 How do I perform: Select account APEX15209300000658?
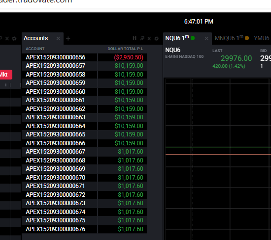tap(56, 75)
